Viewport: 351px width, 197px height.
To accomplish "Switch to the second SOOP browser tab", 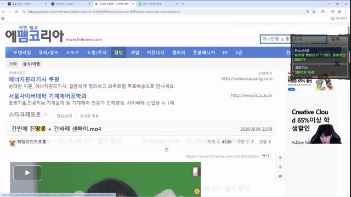I will pyautogui.click(x=70, y=4).
